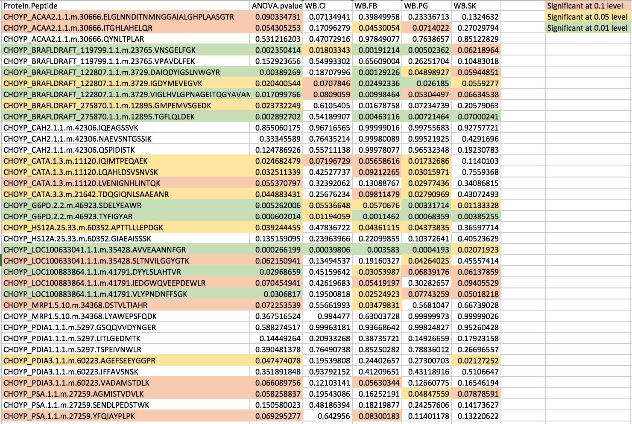The height and width of the screenshot is (424, 632).
Task: Click the WB.PG cell showing 0.04847559
Action: [x=427, y=394]
